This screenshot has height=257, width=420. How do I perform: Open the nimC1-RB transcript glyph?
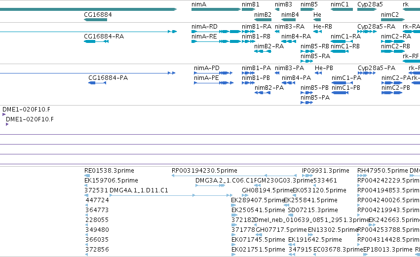340,51
